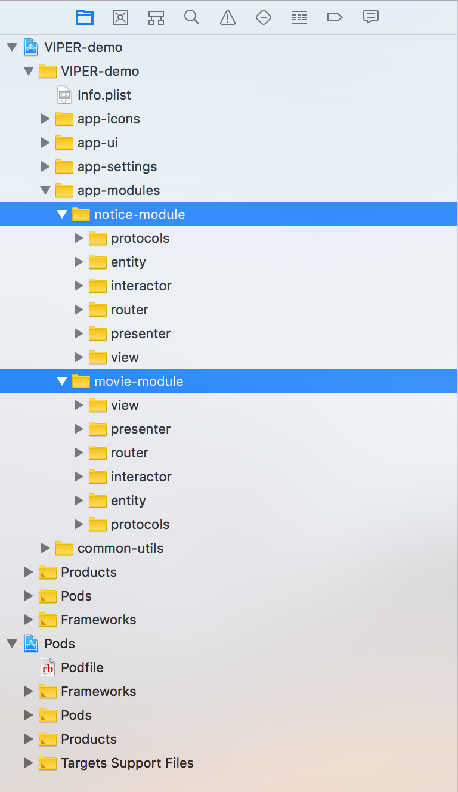Select the app-icons folder
This screenshot has height=792, width=458.
click(x=109, y=119)
